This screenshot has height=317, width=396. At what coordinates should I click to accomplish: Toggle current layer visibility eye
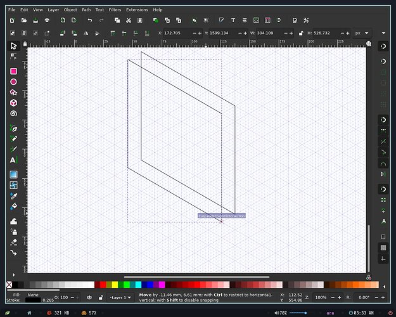[x=89, y=297]
